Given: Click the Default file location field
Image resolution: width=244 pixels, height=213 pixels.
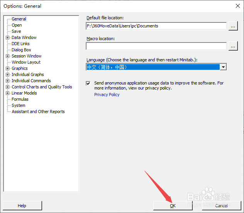Looking at the screenshot, I should pos(156,26).
